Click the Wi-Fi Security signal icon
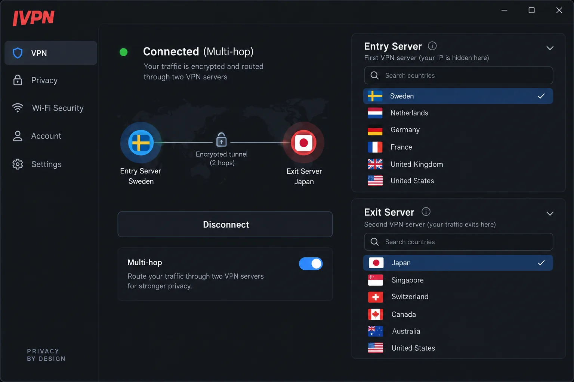 [18, 108]
